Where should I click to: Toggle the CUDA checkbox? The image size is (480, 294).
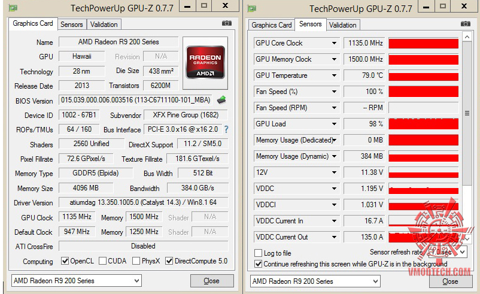pyautogui.click(x=103, y=261)
